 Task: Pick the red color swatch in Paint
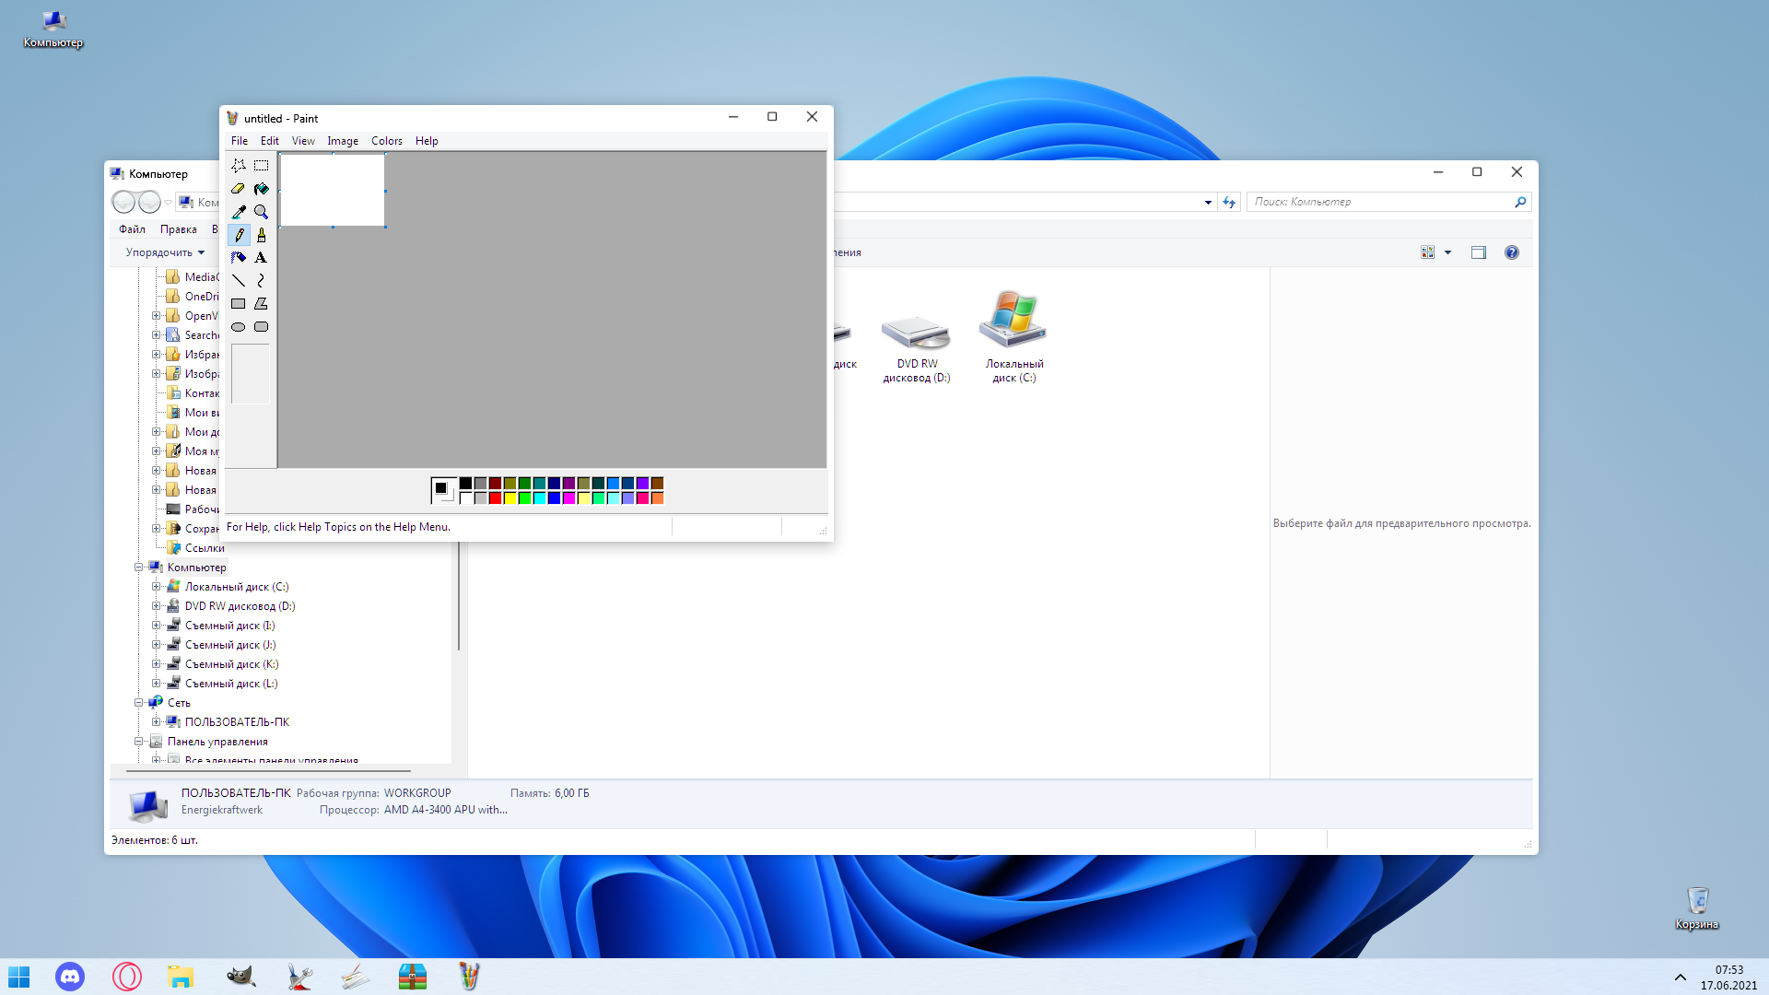click(x=495, y=497)
